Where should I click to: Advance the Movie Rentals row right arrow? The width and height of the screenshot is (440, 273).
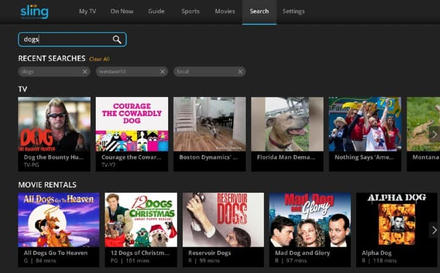434,230
